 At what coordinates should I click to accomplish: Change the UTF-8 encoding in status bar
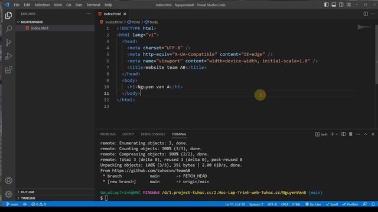tap(272, 204)
